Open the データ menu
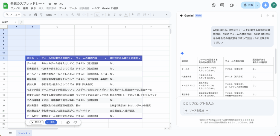Image resolution: width=280 pixels, height=136 pixels. [x=63, y=8]
